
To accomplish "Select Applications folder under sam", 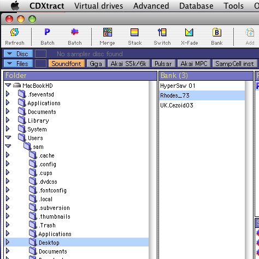I will click(x=55, y=234).
